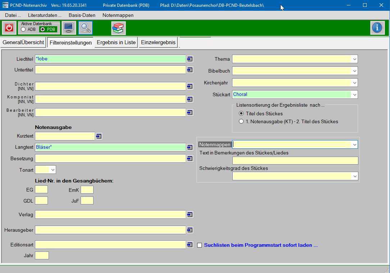Viewport: 390px width, 273px height.
Task: Open the Basis-Daten menu
Action: coord(82,15)
